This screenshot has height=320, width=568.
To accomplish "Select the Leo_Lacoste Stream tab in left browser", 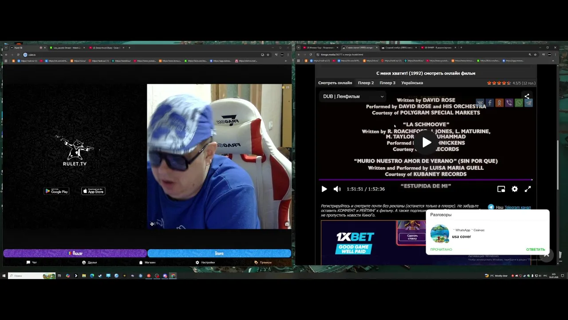I will pyautogui.click(x=67, y=48).
